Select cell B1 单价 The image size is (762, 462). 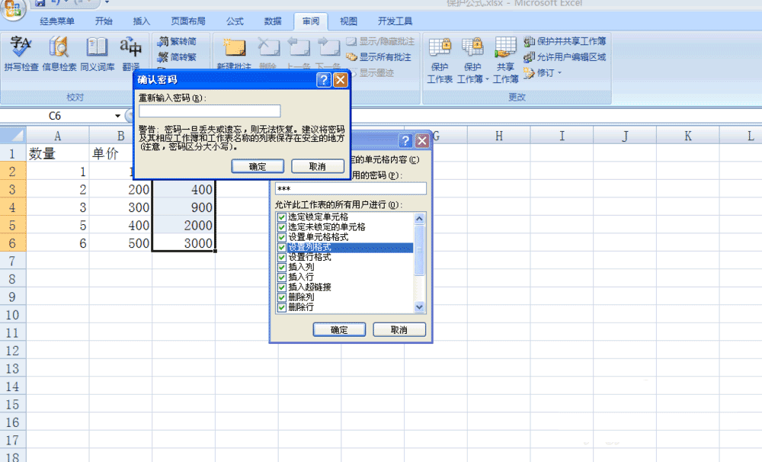[120, 154]
